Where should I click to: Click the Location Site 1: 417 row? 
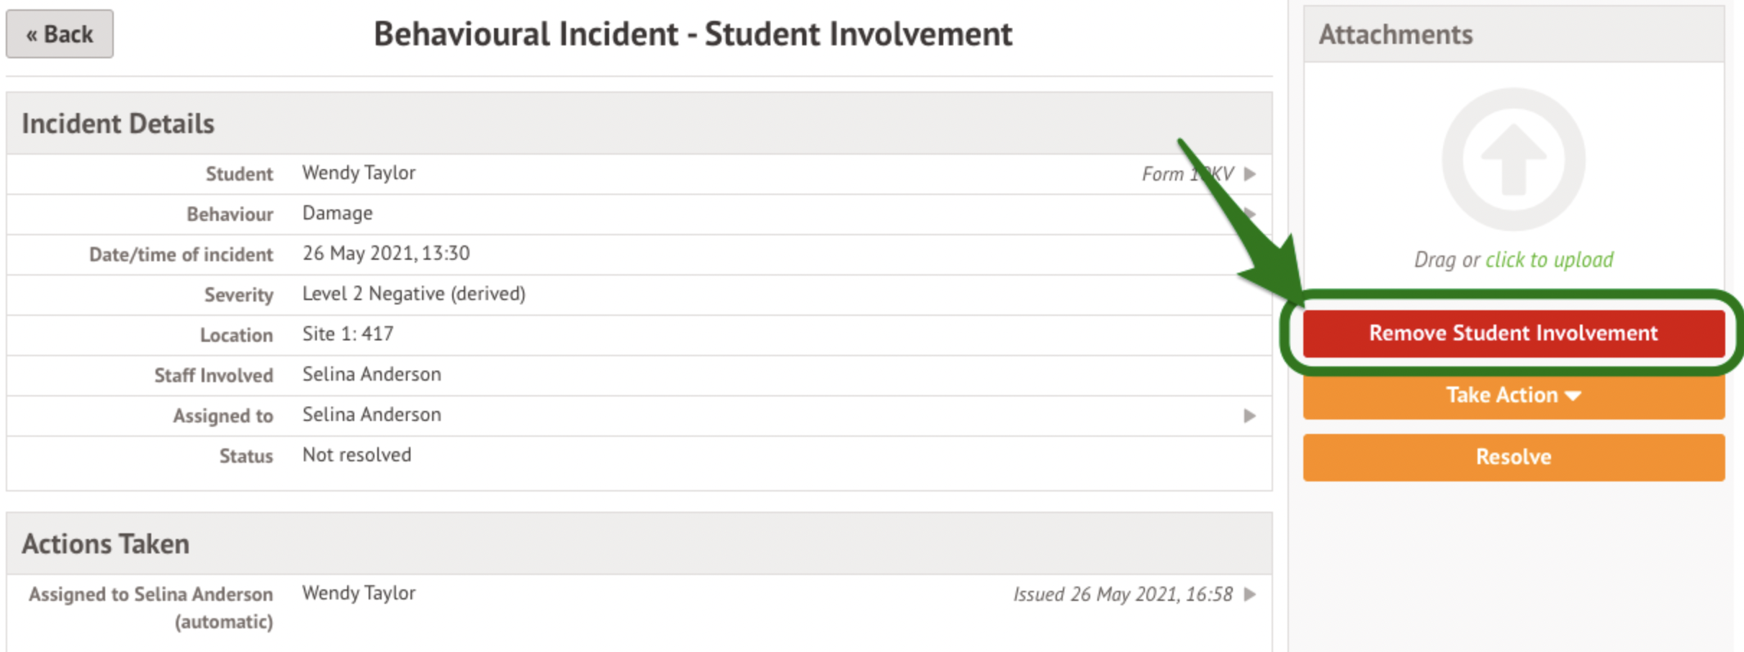[348, 335]
